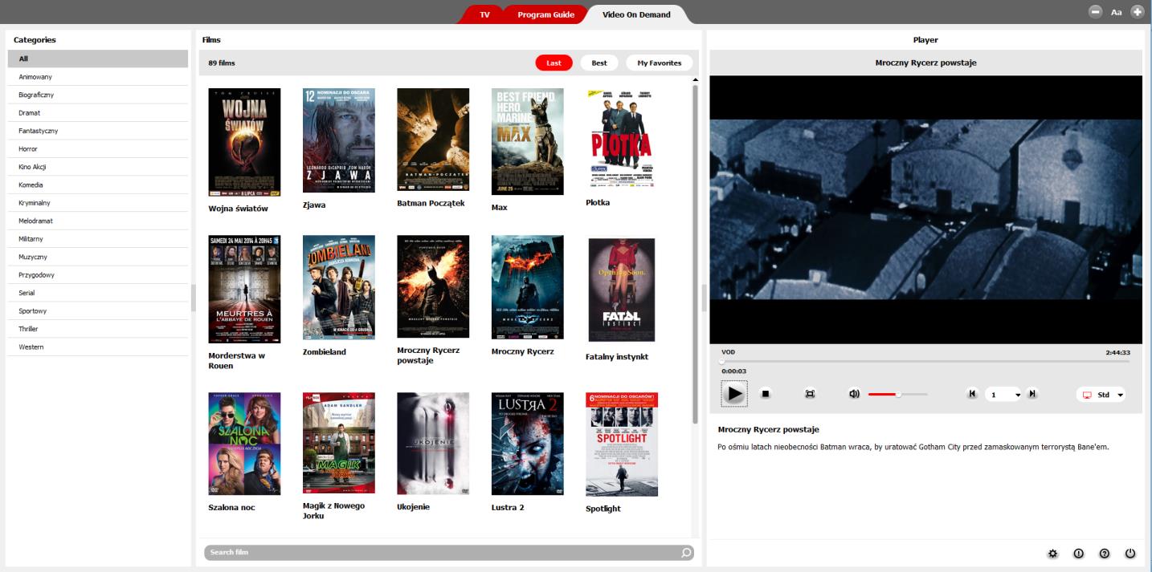Decrease font size with the minus icon

pos(1095,12)
